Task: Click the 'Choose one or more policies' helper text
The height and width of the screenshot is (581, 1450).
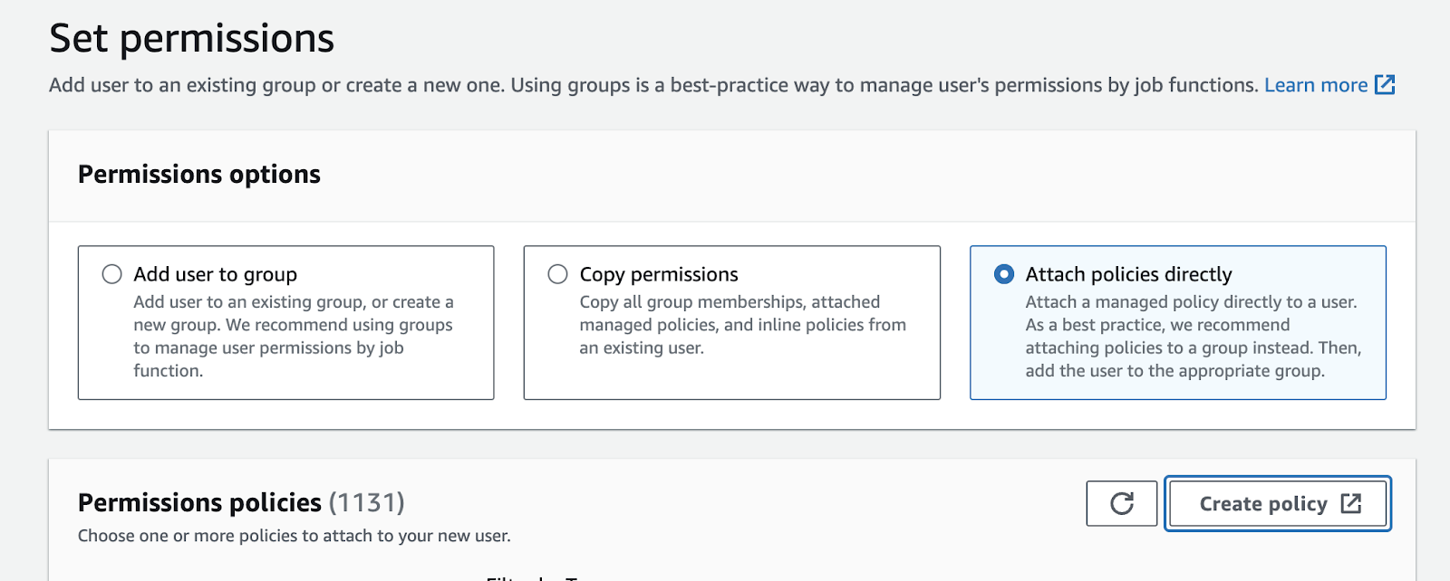Action: pos(295,536)
